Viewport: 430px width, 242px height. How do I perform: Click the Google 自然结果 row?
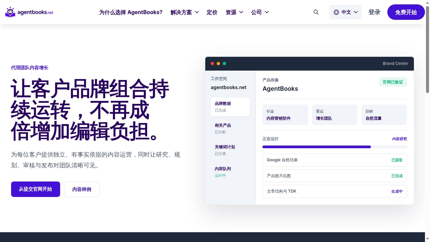335,160
